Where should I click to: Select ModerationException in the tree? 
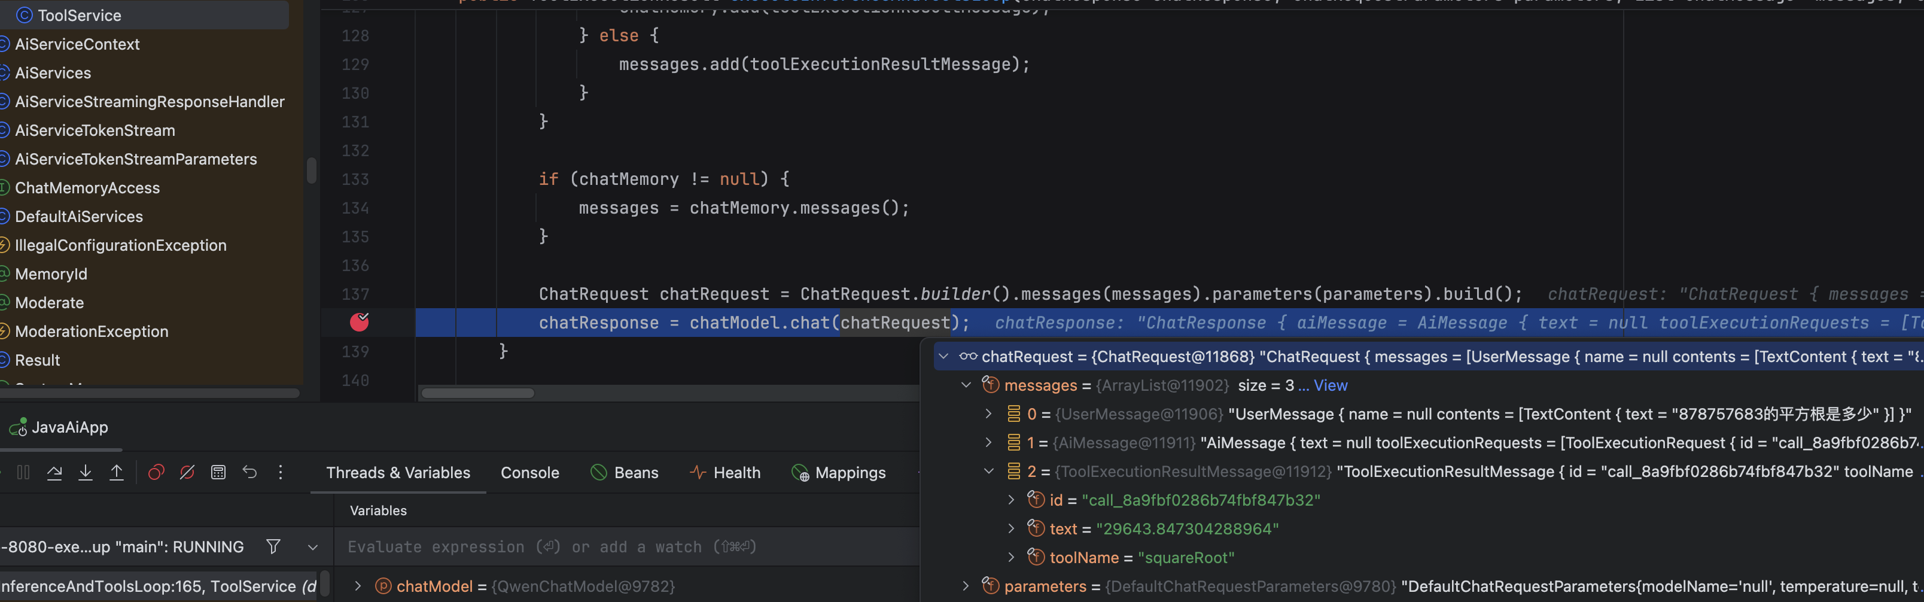(92, 332)
